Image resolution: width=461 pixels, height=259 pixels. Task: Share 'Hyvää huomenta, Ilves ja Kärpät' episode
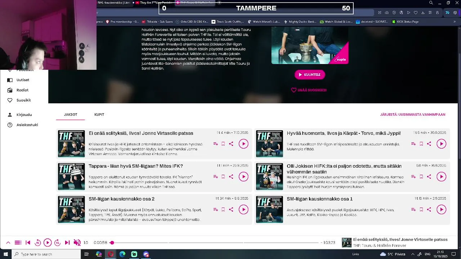[429, 144]
